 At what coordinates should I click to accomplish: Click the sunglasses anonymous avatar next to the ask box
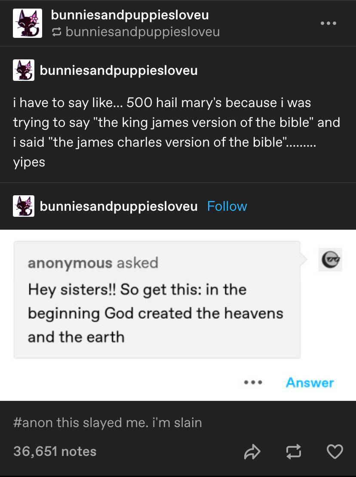tap(330, 259)
